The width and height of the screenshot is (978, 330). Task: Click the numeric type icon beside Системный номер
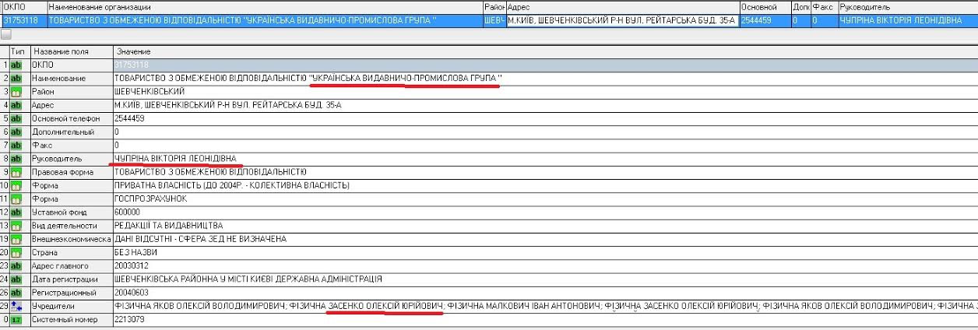[x=16, y=320]
